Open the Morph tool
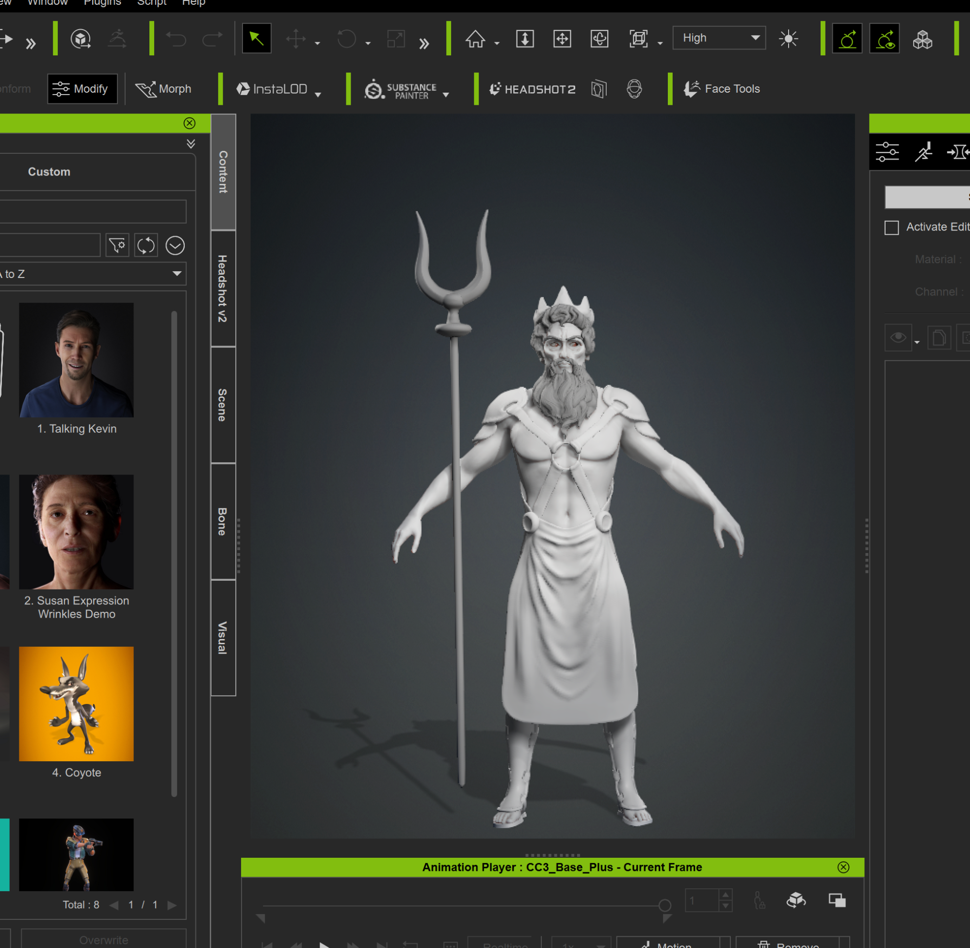Viewport: 970px width, 948px height. click(163, 89)
